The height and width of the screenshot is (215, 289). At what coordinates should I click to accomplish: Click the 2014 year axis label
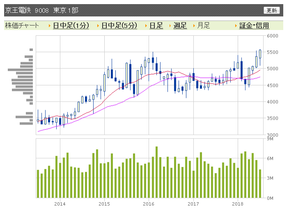60,204
